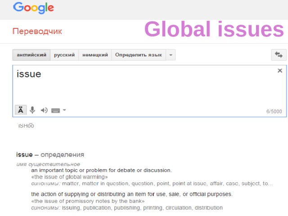Swap languages with the arrows button
Viewport: 288px width, 216px height.
pyautogui.click(x=279, y=55)
